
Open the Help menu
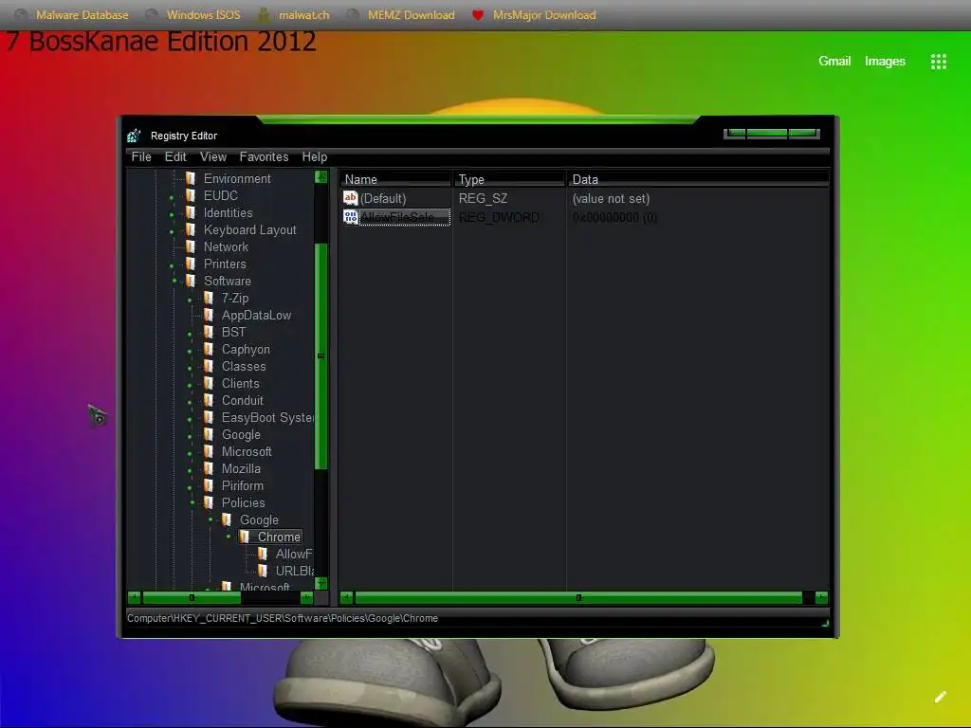(315, 157)
